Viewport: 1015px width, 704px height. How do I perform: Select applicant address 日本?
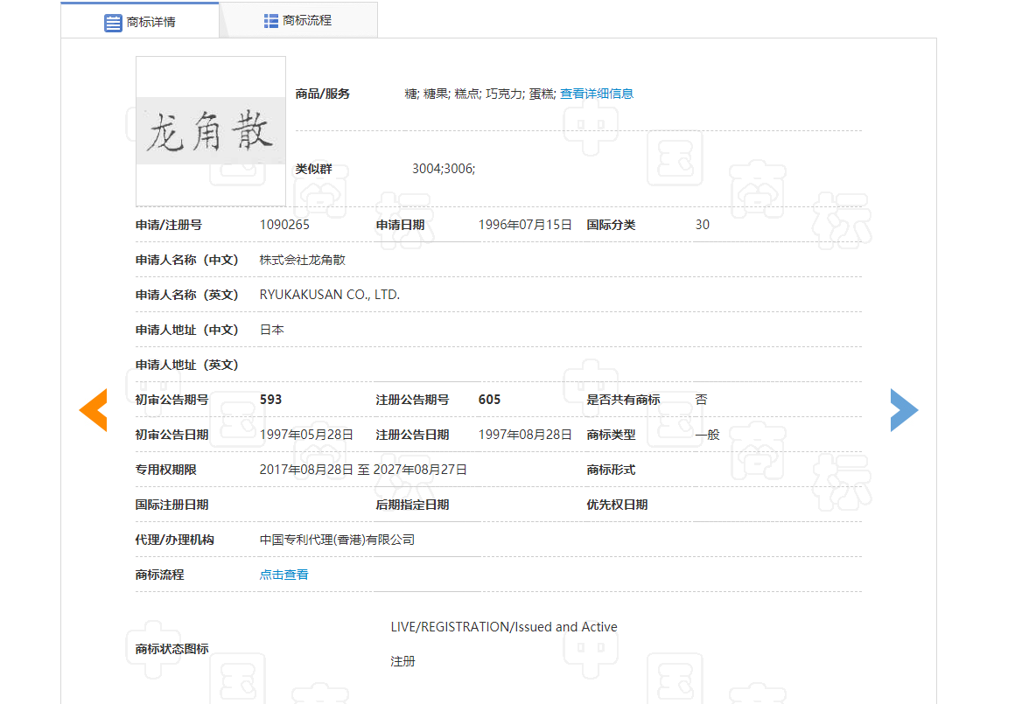click(272, 330)
